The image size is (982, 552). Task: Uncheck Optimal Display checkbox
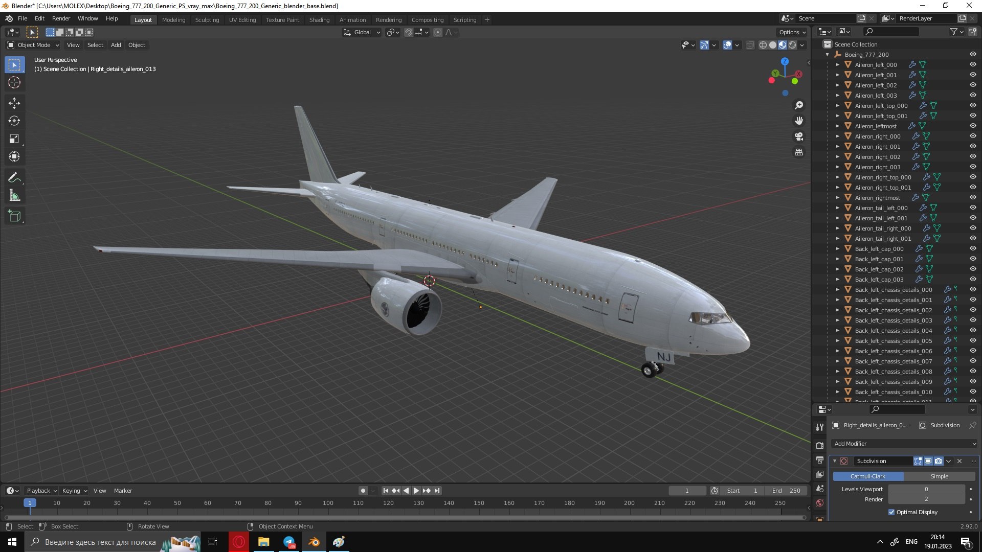click(x=891, y=512)
